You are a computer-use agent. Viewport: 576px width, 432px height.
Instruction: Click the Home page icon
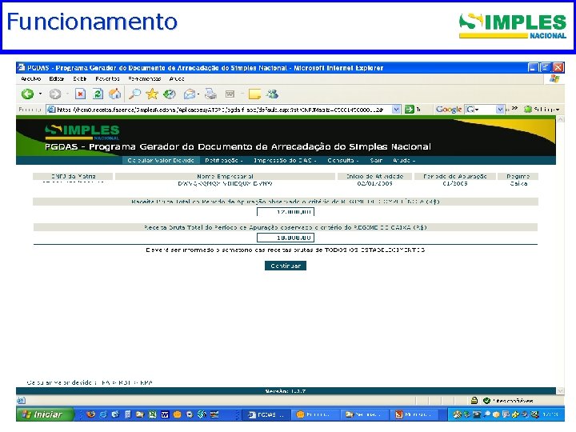[114, 94]
